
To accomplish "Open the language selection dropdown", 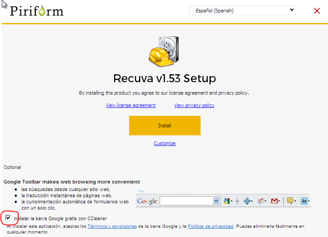I will (x=242, y=10).
